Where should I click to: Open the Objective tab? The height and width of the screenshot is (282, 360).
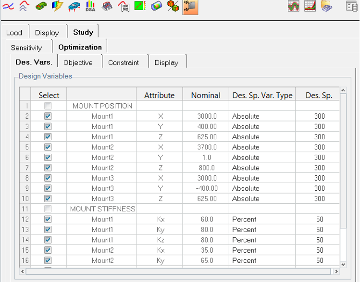coord(78,62)
